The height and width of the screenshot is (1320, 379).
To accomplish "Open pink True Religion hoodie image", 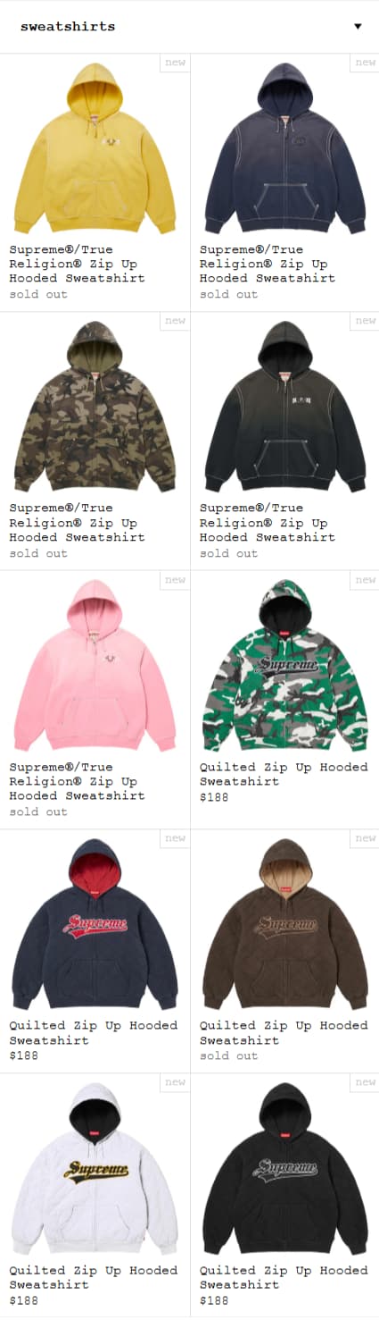I will pos(95,666).
